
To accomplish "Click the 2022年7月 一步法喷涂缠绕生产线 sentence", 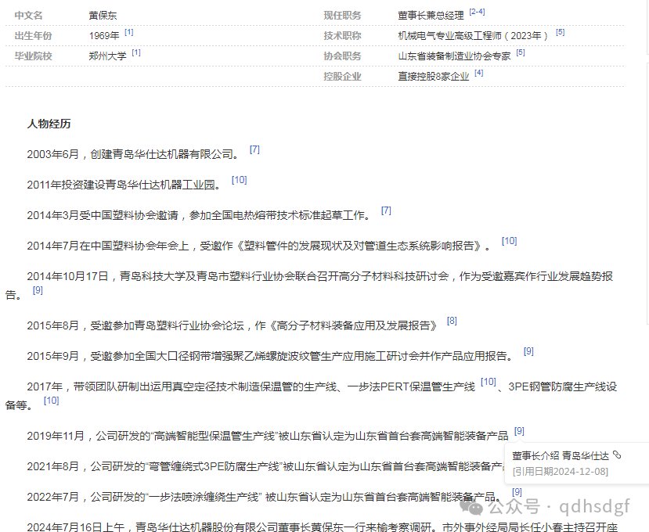I will (265, 497).
